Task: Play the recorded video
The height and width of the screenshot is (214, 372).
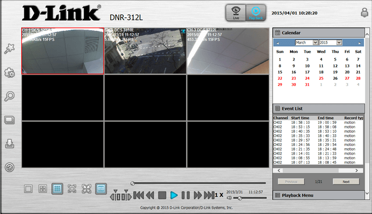Action: pos(174,195)
